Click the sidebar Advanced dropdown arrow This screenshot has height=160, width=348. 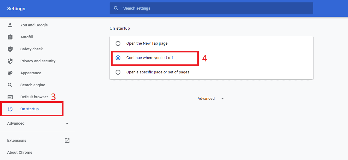67,123
